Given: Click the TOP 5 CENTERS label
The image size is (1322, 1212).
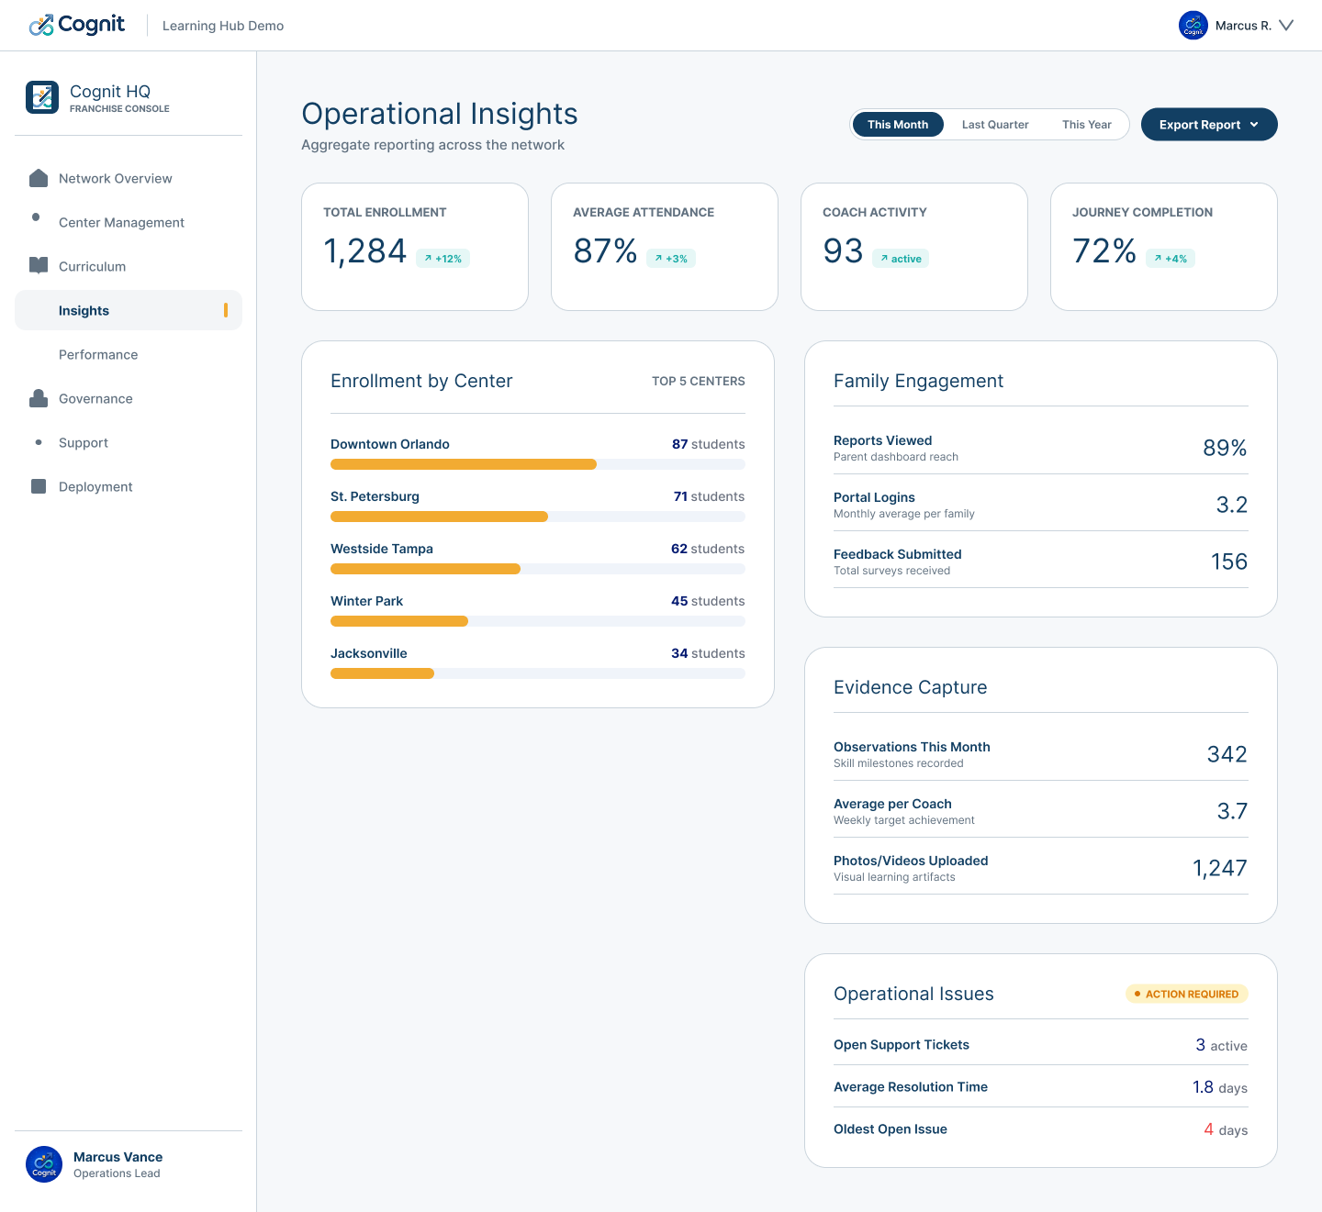Looking at the screenshot, I should 699,381.
